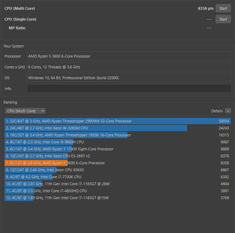Click the Cores x GHz field
235x233 pixels.
click(x=129, y=67)
